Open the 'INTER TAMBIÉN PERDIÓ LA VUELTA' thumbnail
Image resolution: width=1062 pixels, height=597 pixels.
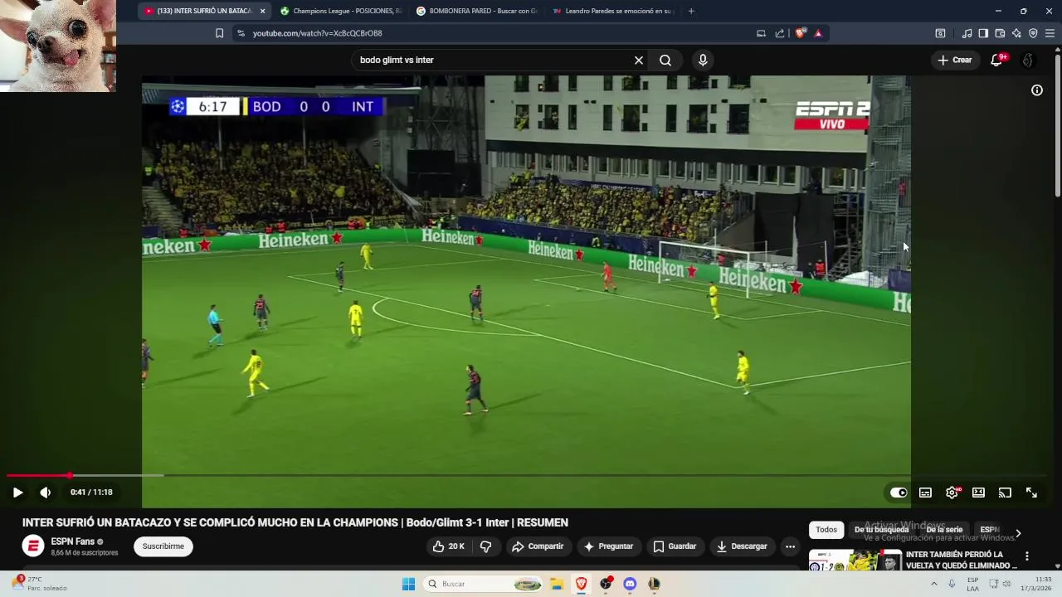855,560
